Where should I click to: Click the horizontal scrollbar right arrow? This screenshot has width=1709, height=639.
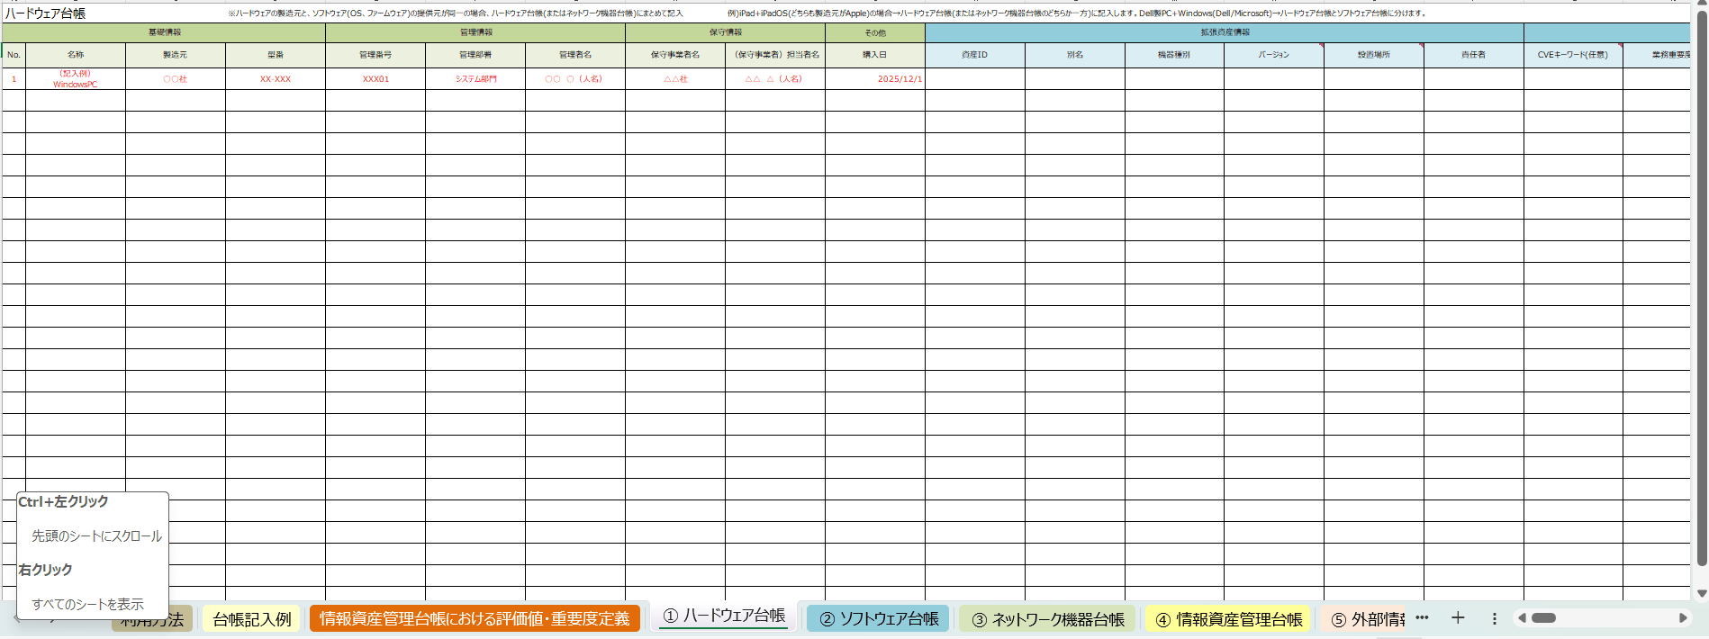click(x=1683, y=618)
